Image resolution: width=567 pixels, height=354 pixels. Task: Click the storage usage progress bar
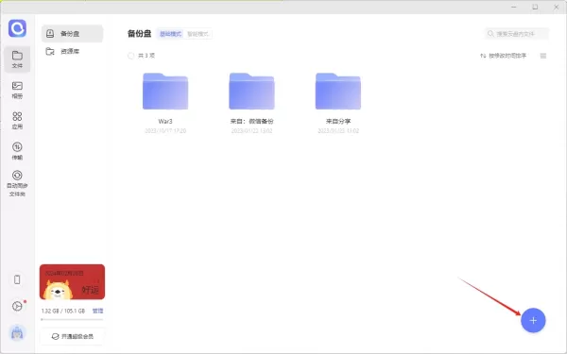click(73, 319)
